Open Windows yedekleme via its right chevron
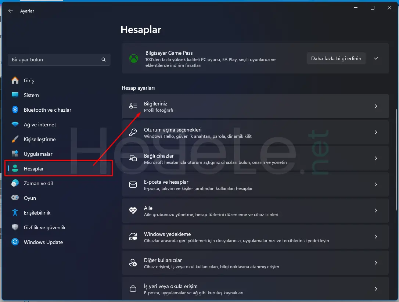 [376, 237]
